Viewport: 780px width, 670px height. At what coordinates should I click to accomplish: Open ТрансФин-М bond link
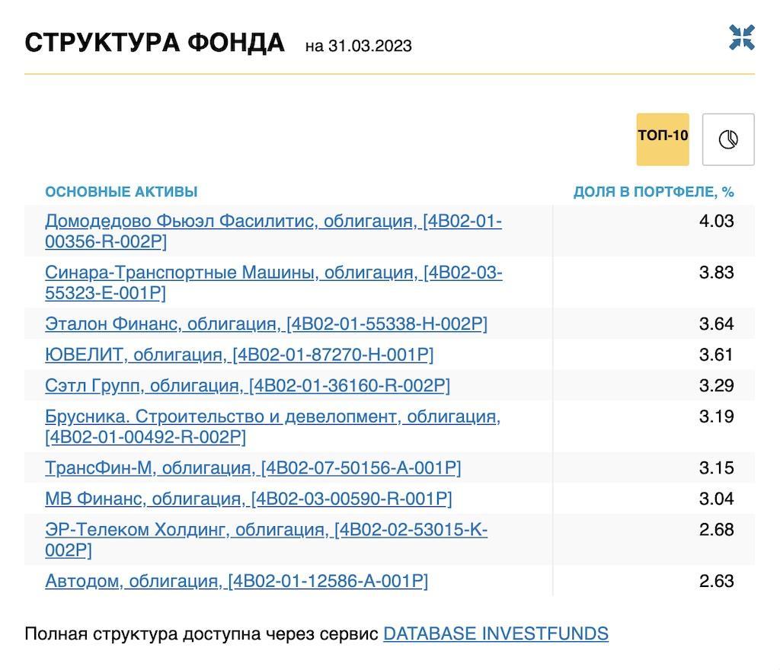253,468
